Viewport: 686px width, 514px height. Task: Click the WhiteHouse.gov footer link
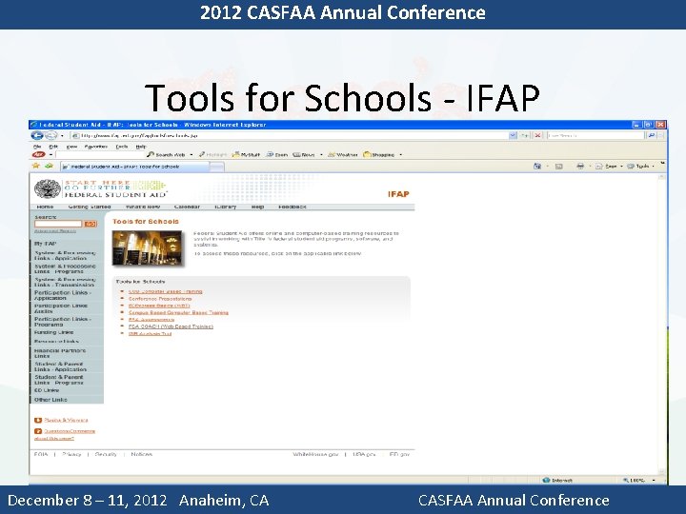tap(315, 454)
